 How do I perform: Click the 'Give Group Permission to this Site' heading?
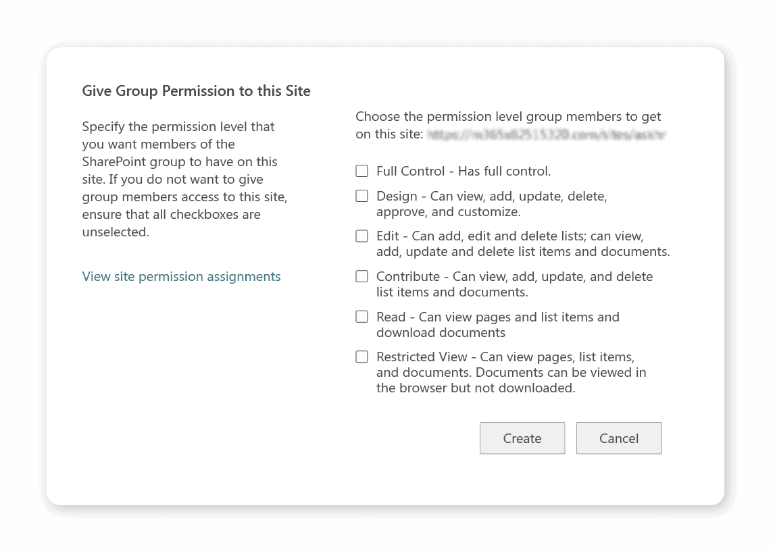pyautogui.click(x=196, y=91)
